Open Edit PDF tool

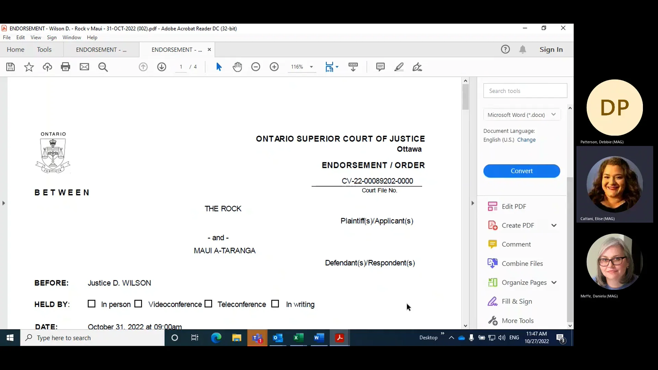click(507, 206)
